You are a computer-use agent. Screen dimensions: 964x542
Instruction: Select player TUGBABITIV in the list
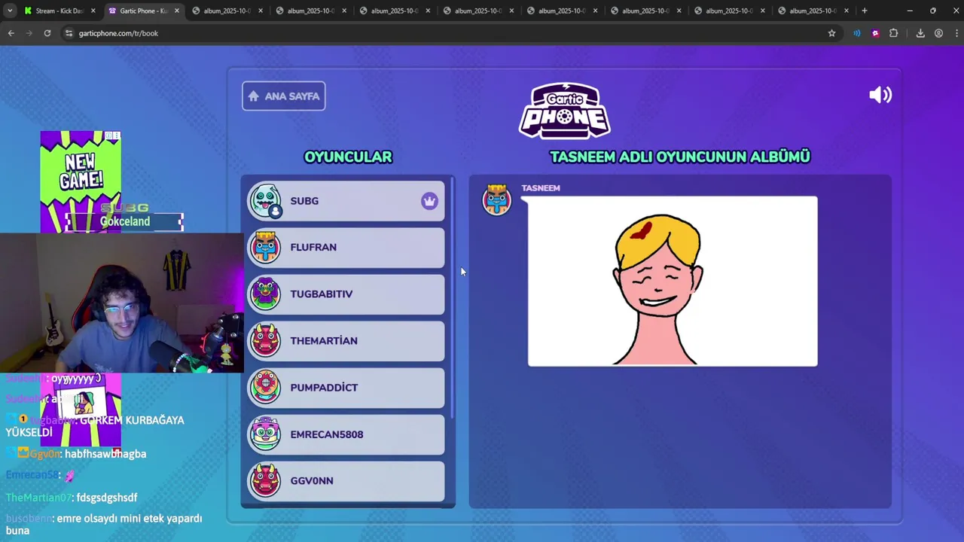click(x=346, y=294)
